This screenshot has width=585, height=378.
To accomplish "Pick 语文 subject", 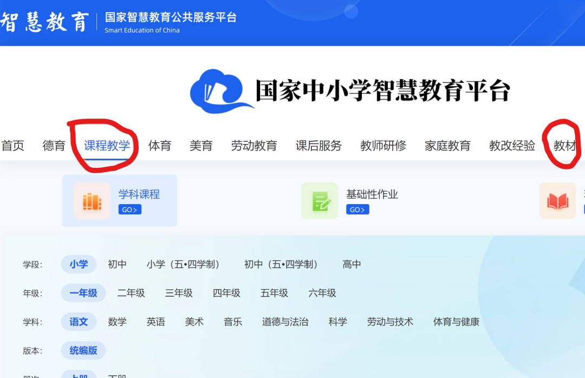I will tap(79, 322).
